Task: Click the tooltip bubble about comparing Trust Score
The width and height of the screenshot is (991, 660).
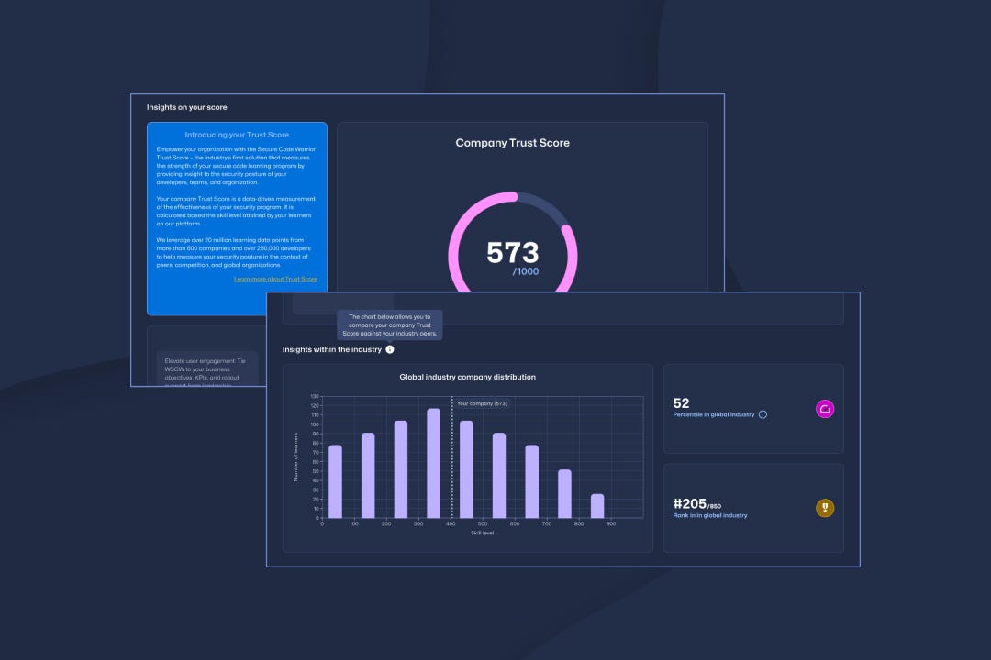Action: coord(388,324)
